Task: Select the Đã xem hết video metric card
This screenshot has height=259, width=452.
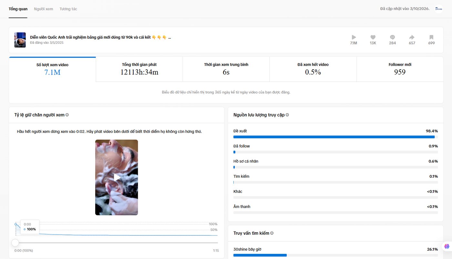Action: [x=313, y=69]
